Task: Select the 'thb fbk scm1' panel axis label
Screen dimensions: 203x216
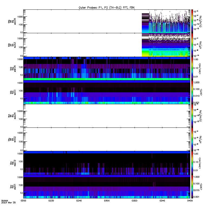Action: point(13,92)
